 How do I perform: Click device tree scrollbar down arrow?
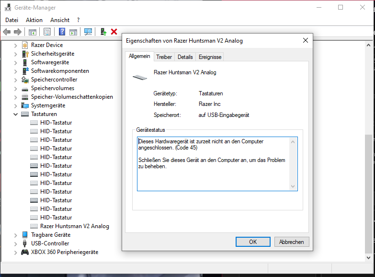point(369,258)
